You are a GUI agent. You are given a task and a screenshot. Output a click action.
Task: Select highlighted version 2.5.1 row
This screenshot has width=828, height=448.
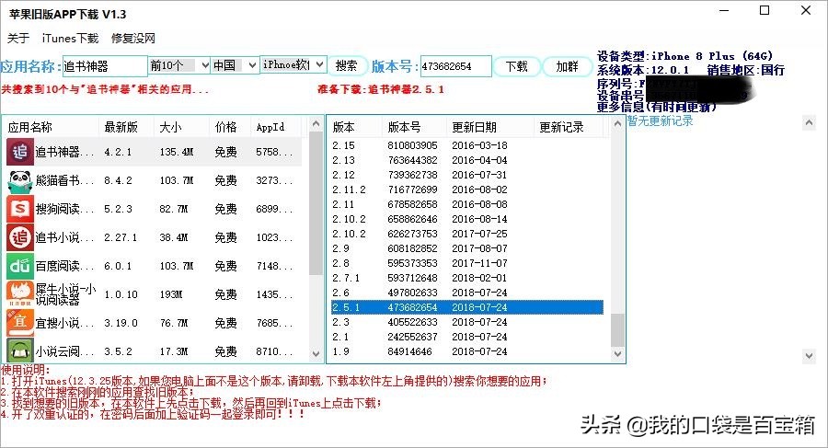point(466,307)
